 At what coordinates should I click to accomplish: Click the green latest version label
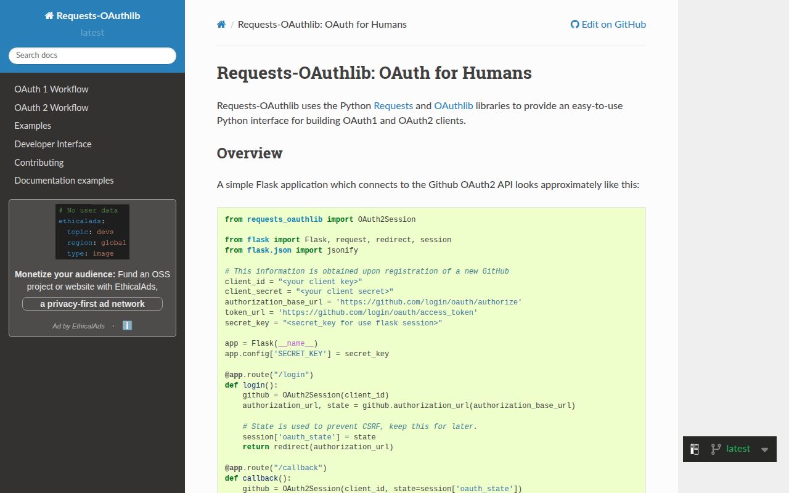pyautogui.click(x=738, y=449)
